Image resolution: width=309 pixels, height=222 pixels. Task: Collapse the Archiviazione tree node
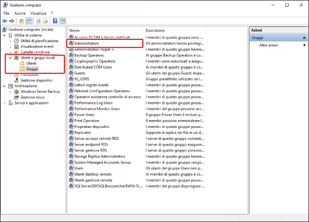coord(5,86)
